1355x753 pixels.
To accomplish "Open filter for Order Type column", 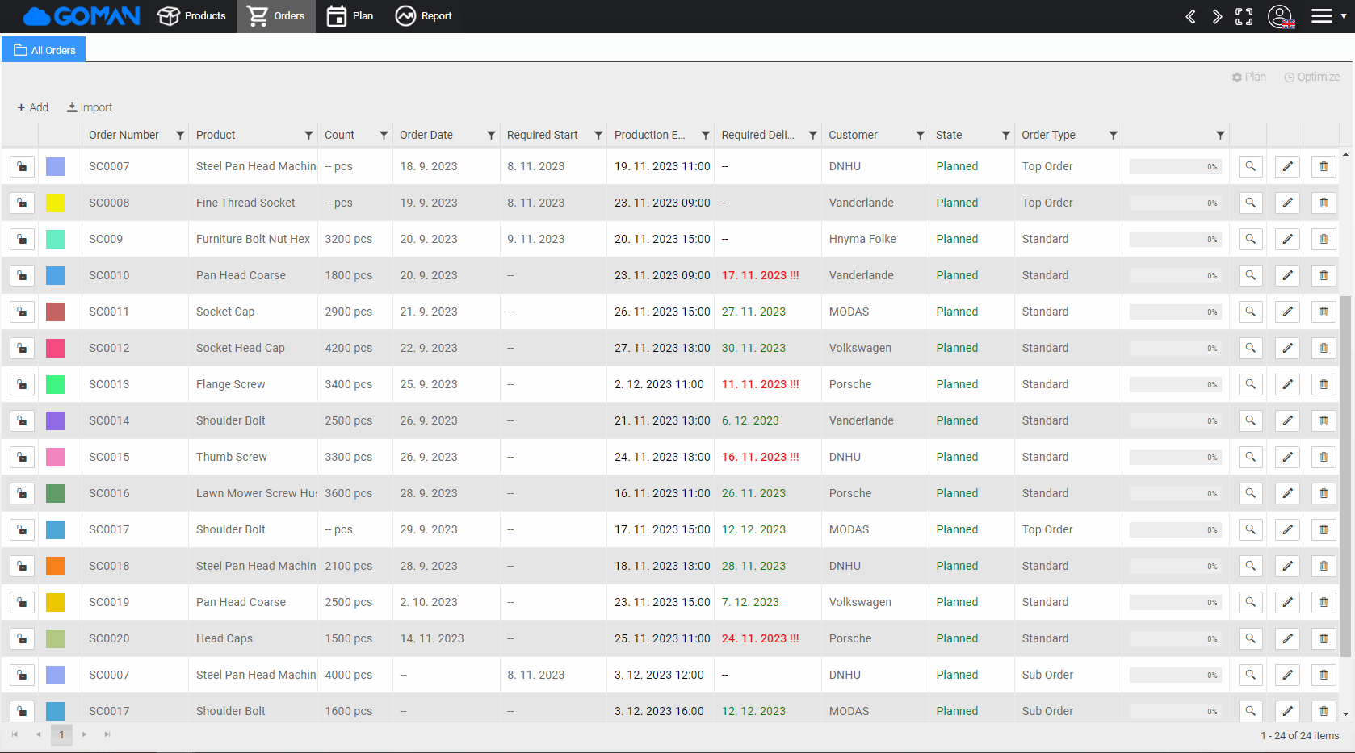I will coord(1113,135).
